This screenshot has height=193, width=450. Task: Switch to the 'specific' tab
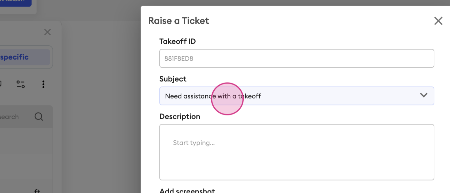[x=14, y=57]
